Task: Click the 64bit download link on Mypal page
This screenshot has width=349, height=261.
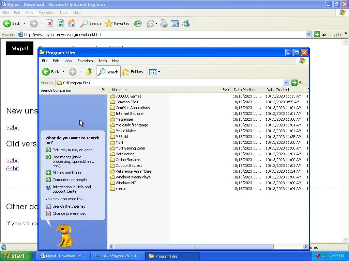Action: [13, 168]
